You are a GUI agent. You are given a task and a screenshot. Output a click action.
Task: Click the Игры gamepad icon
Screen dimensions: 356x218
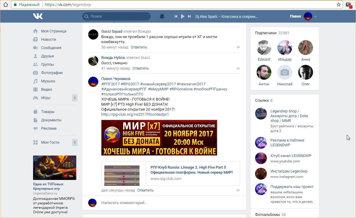pos(35,98)
